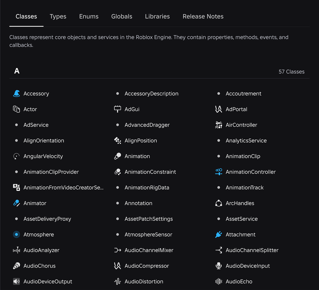The width and height of the screenshot is (319, 290).
Task: Select the Atmosphere globe icon
Action: [x=16, y=234]
